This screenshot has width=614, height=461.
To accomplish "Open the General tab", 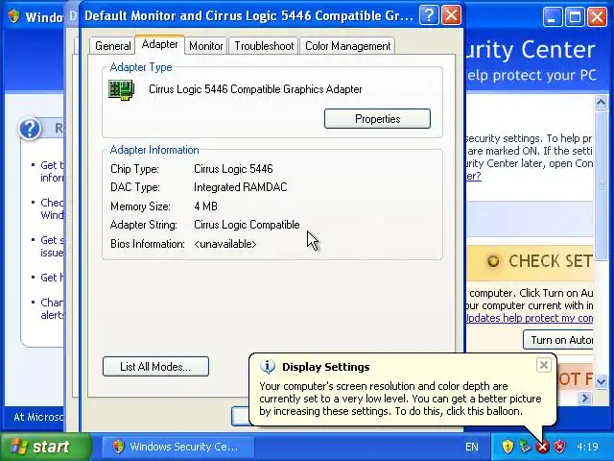I will pos(113,46).
